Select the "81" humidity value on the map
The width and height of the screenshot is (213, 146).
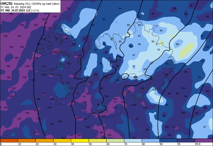pos(134,66)
